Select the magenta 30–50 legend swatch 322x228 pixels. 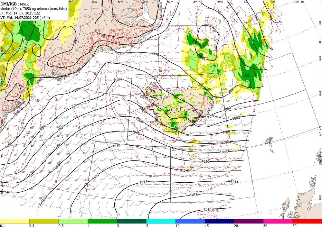[278, 221]
